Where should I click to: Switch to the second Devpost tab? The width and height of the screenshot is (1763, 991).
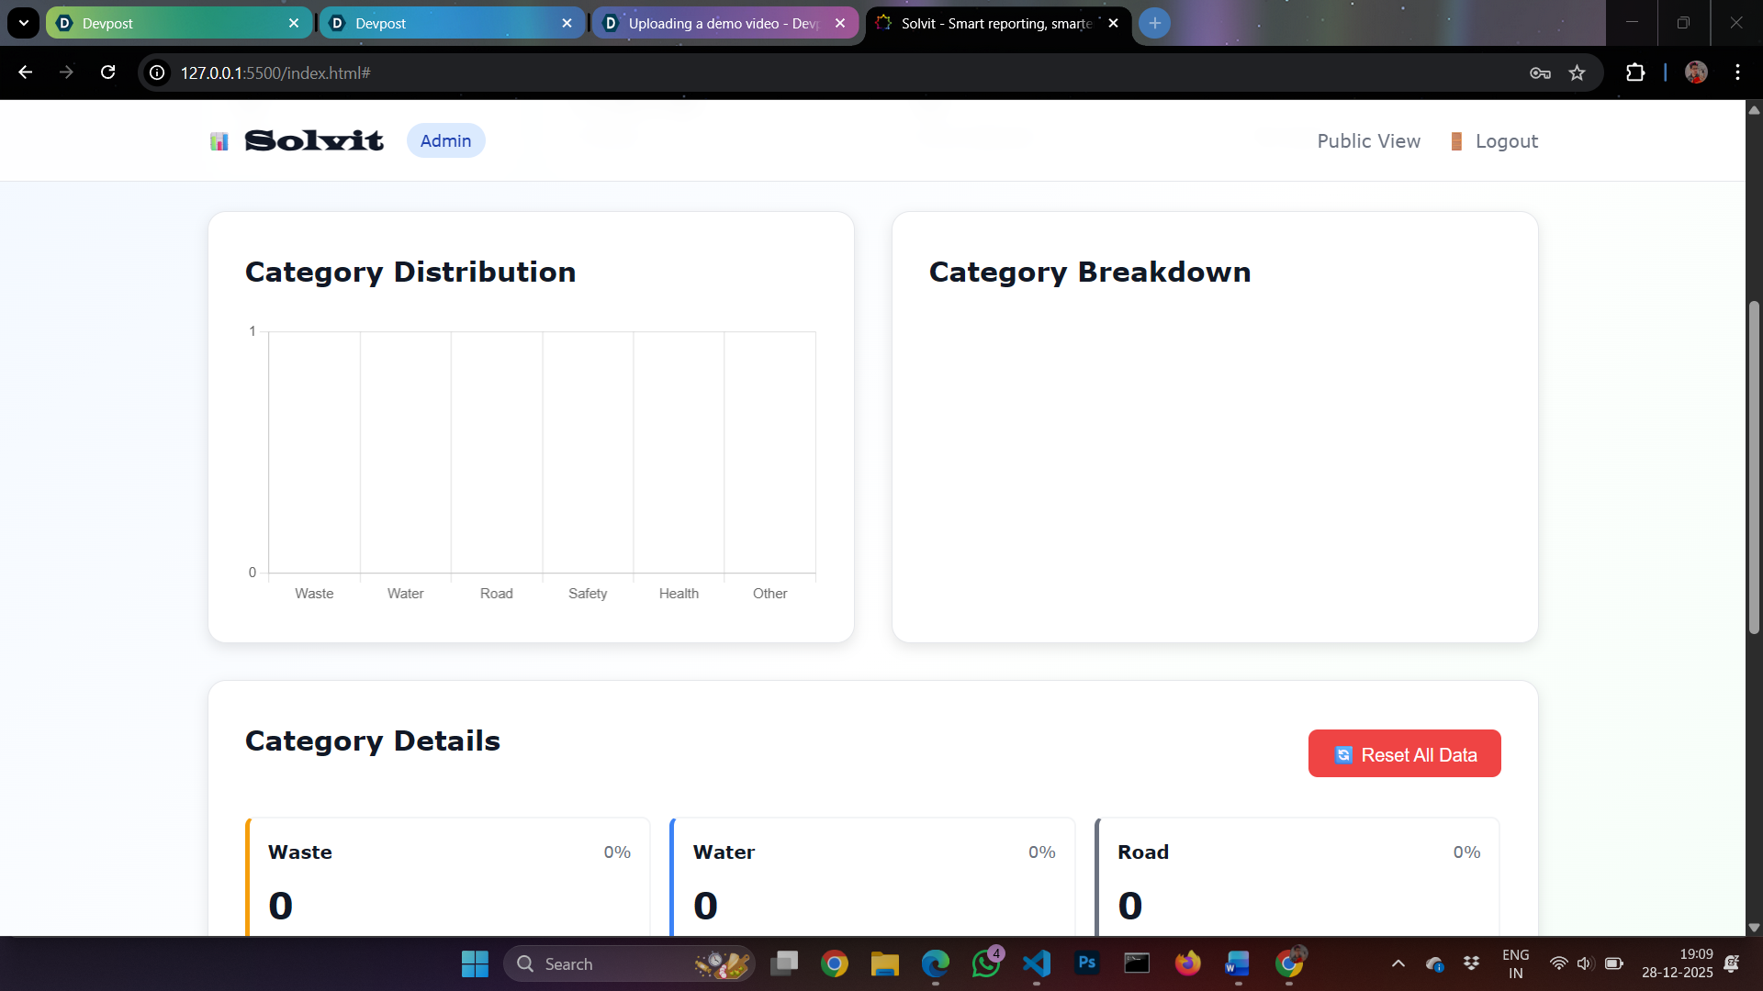(x=451, y=23)
